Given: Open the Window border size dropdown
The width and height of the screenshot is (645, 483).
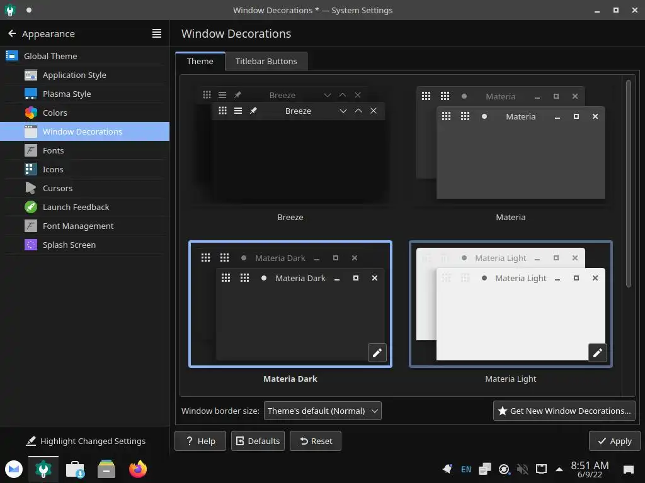Looking at the screenshot, I should [322, 411].
